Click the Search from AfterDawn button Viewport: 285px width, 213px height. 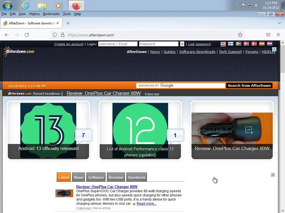249,85
